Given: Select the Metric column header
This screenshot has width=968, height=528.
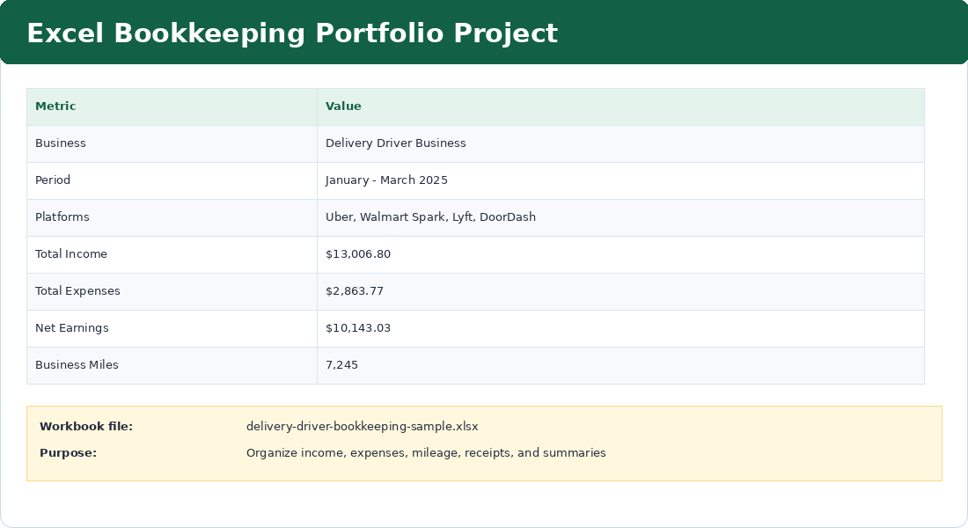Looking at the screenshot, I should click(x=172, y=106).
